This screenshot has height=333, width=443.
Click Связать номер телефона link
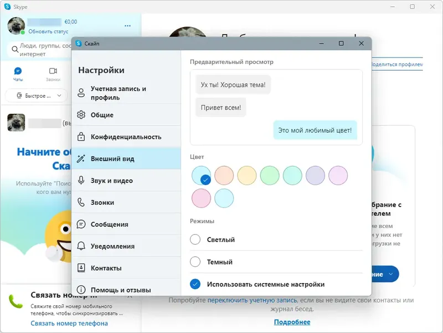click(x=69, y=323)
